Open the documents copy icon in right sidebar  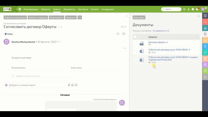coord(205,34)
